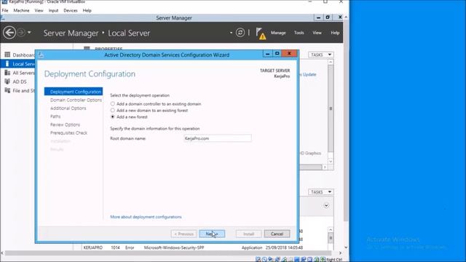Go to the Additional Options step

tap(68, 108)
